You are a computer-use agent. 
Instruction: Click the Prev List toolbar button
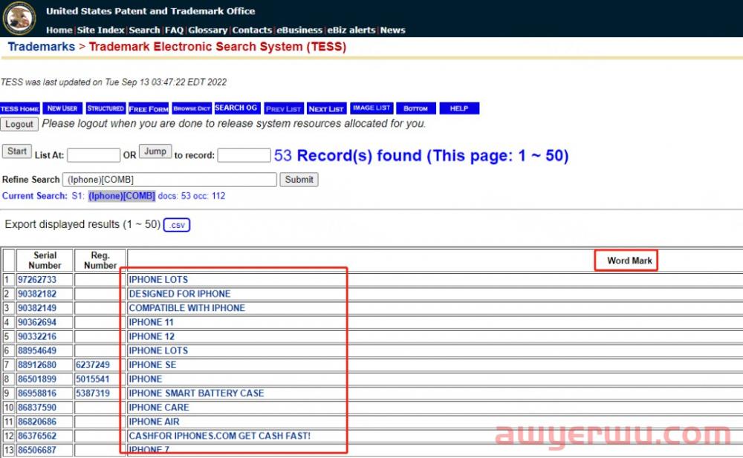point(284,108)
